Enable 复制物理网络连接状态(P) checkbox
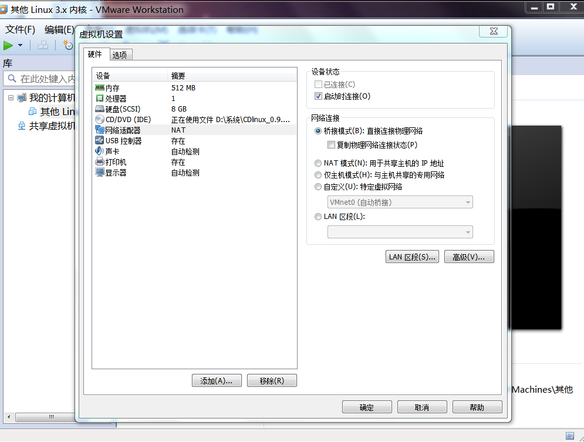 [330, 145]
